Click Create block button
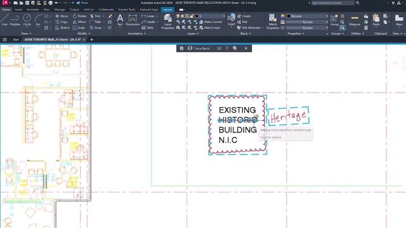This screenshot has width=406, height=228. point(244,16)
